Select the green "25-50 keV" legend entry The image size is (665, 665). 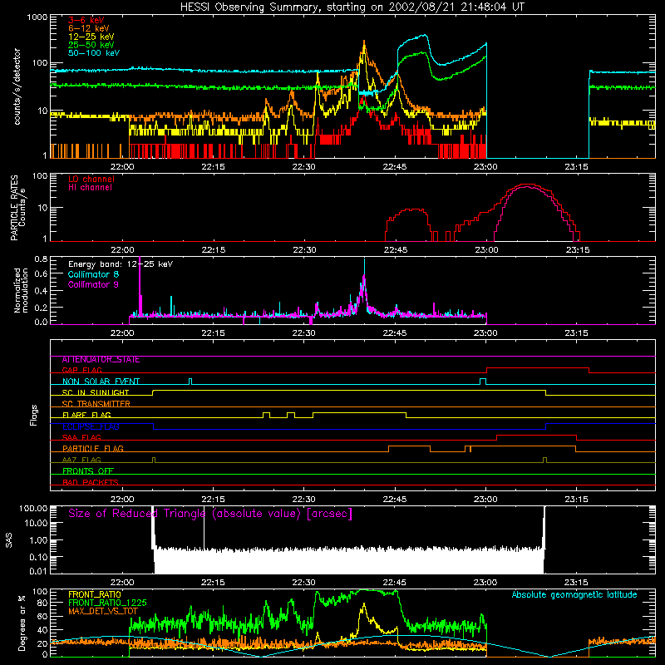(91, 45)
